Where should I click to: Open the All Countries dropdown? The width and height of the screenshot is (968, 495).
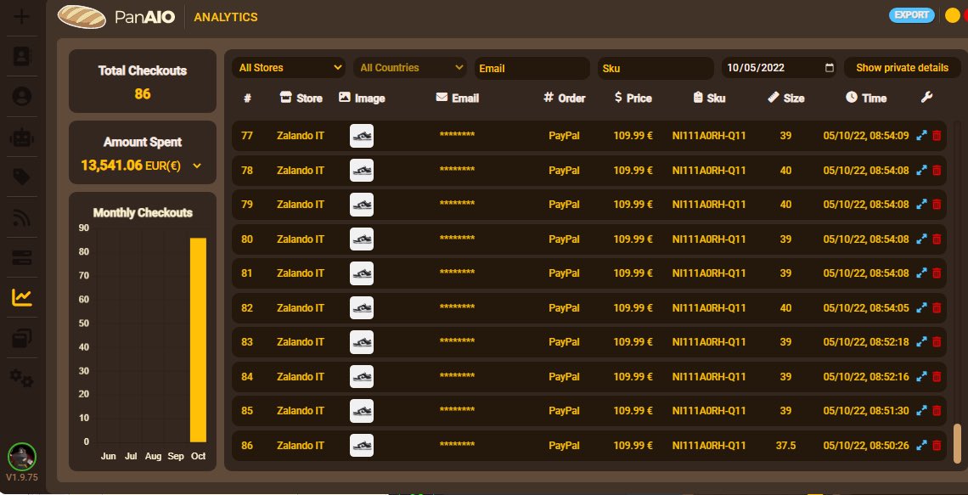click(x=410, y=68)
